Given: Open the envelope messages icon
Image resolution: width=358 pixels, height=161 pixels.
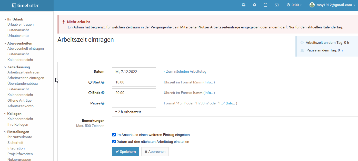Looking at the screenshot, I should point(276,5).
